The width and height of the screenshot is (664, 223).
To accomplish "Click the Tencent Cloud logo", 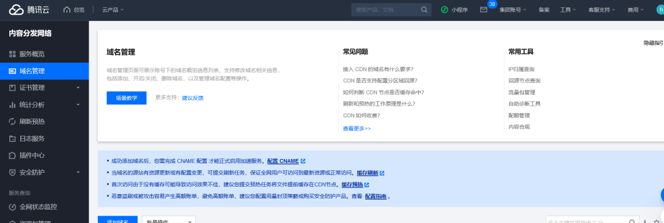I will pyautogui.click(x=29, y=10).
